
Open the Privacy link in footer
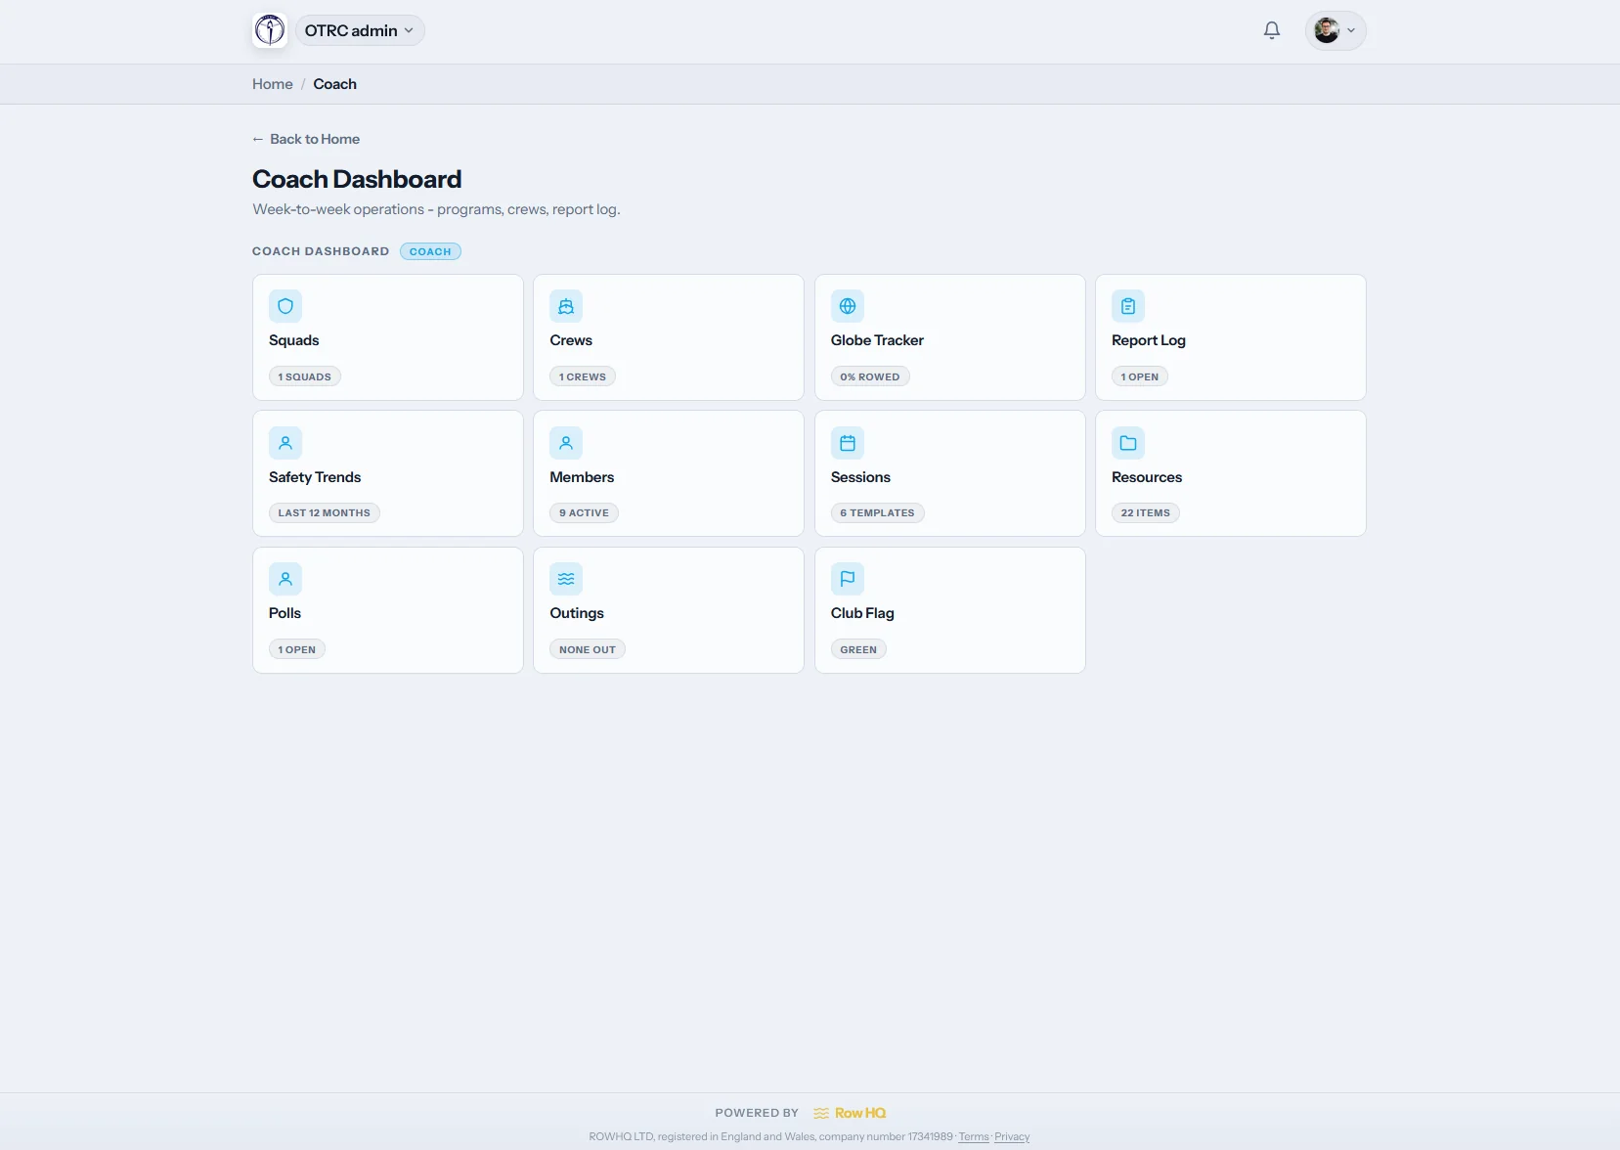pos(1012,1136)
